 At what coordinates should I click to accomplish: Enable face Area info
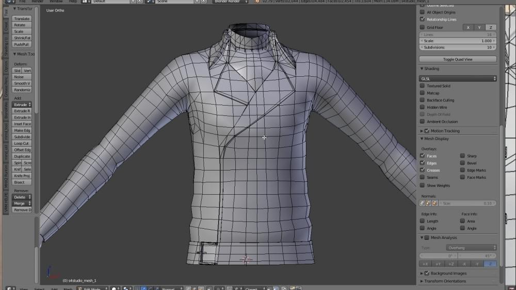point(462,221)
